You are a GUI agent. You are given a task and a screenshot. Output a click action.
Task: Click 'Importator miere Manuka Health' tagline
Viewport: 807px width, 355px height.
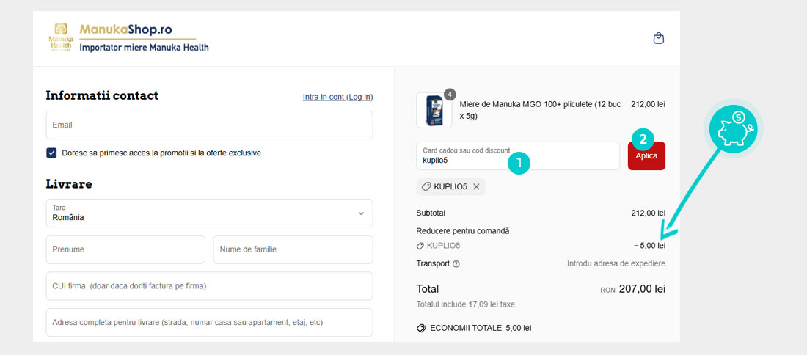point(144,48)
